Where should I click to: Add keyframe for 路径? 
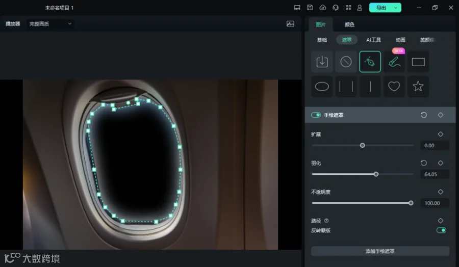tap(441, 221)
